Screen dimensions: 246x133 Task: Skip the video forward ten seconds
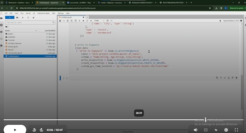[x=41, y=130]
